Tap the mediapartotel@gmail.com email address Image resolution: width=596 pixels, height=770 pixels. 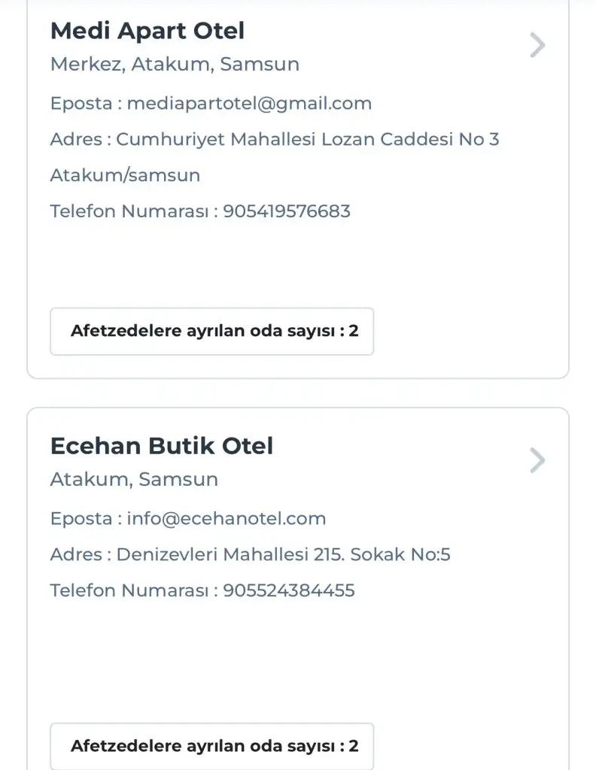coord(249,103)
